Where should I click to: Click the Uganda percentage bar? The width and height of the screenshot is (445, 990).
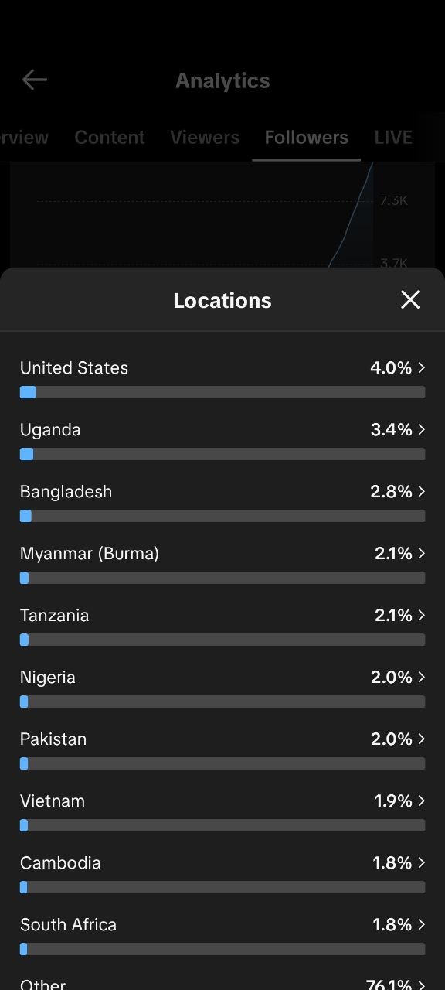tap(222, 454)
